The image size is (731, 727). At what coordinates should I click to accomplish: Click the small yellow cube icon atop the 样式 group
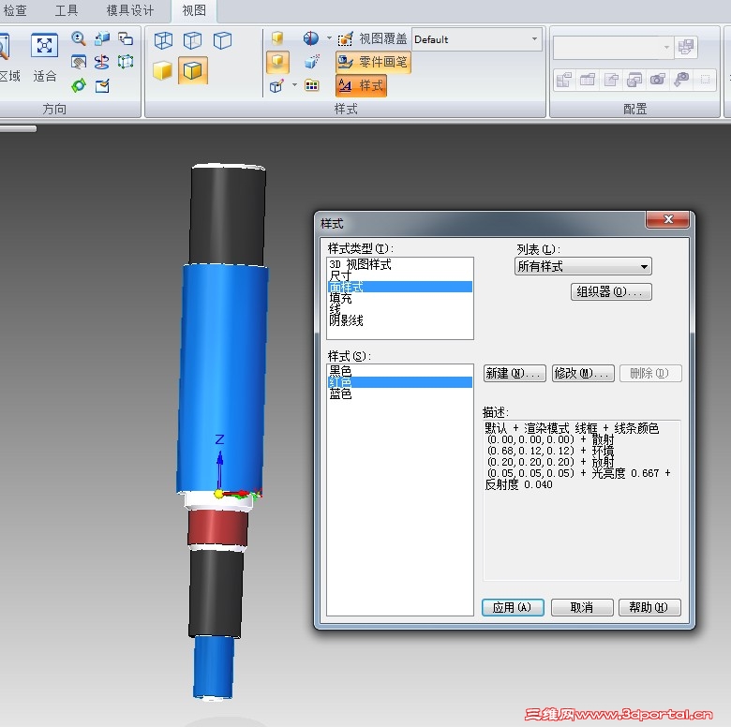pyautogui.click(x=277, y=38)
